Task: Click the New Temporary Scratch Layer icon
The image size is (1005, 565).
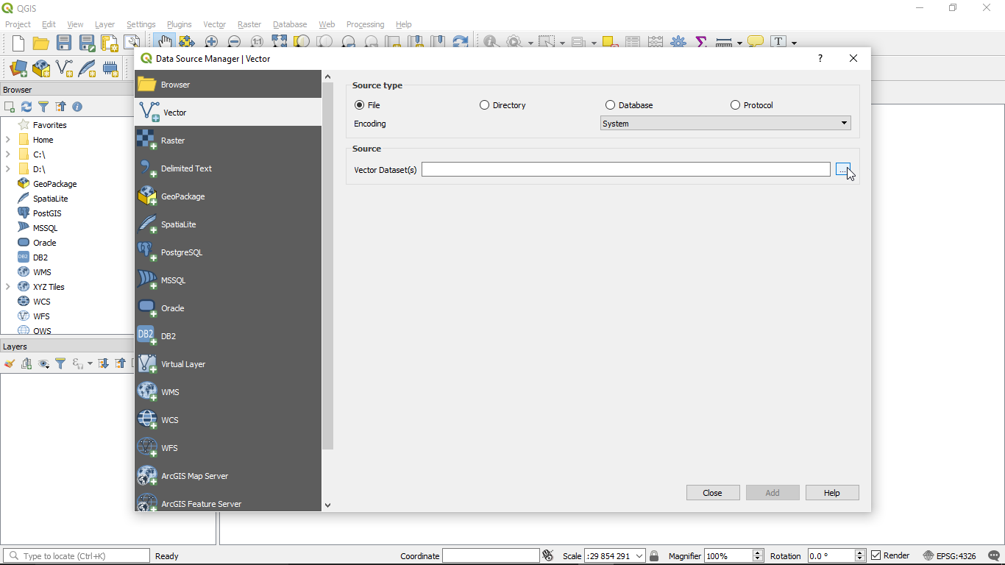Action: (x=110, y=68)
